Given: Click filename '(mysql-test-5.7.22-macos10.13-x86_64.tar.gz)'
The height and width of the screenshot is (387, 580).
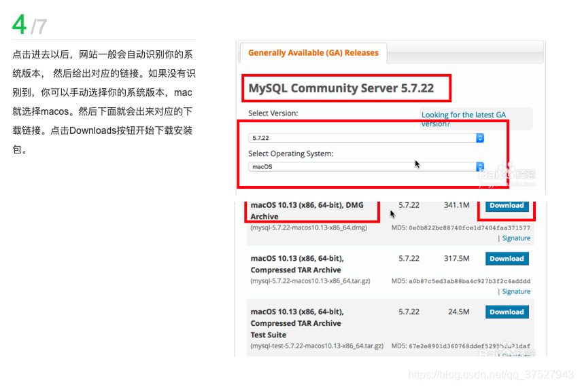Looking at the screenshot, I should coord(317,346).
